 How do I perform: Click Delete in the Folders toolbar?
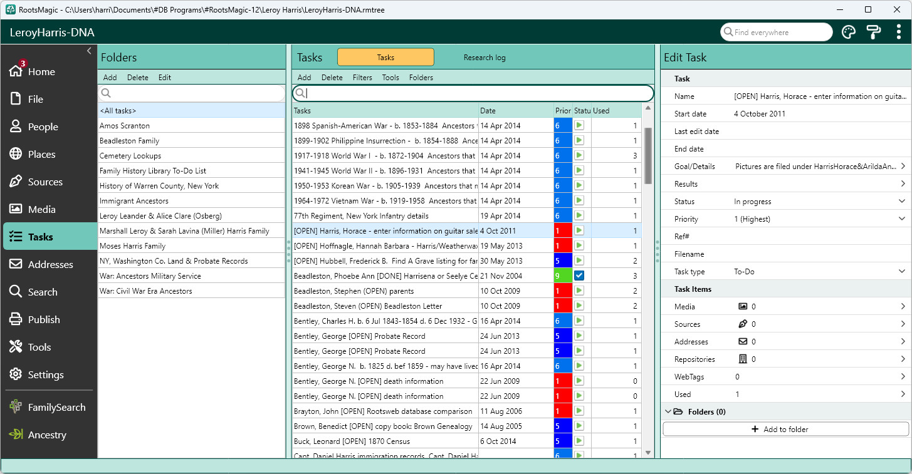click(x=138, y=78)
